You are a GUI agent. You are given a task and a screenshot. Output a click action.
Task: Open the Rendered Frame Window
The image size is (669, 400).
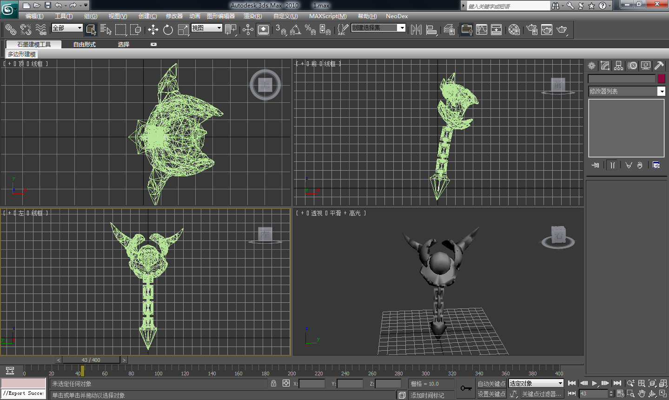[547, 29]
